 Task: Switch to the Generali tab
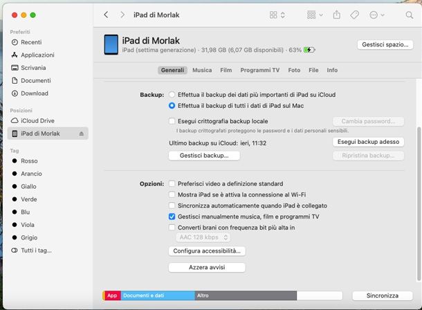[172, 71]
